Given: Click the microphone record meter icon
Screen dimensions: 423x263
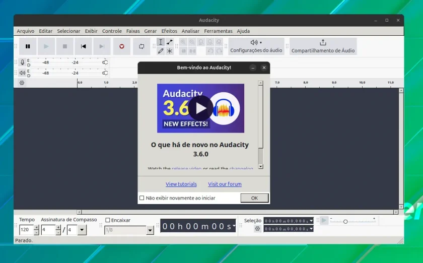Looking at the screenshot, I should tap(22, 62).
